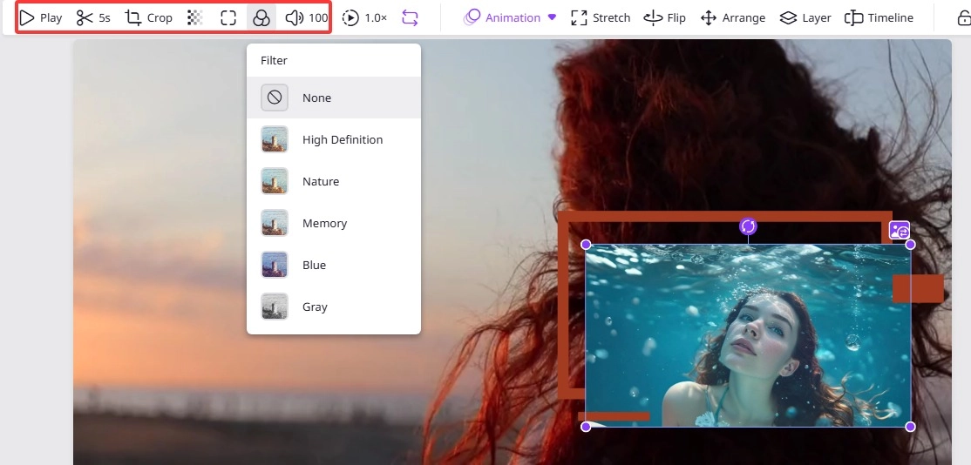Click the top-right resize handle of the selection
This screenshot has width=971, height=465.
(910, 244)
